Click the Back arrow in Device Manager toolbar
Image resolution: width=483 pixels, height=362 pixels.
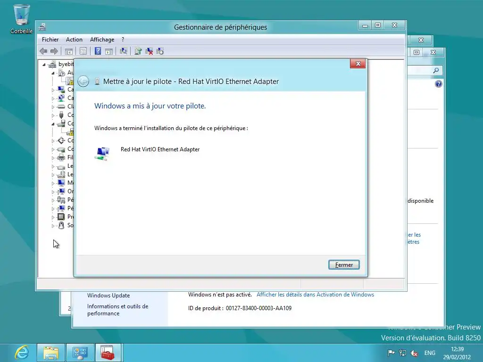(x=43, y=51)
